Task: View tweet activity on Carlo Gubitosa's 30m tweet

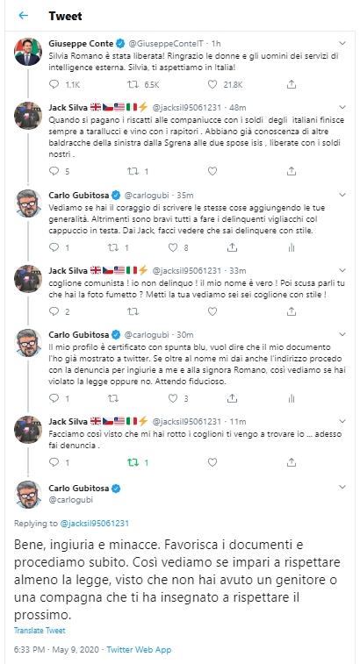Action: [x=292, y=398]
